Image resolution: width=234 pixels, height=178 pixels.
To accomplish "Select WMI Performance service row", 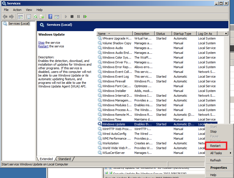I will (151, 138).
